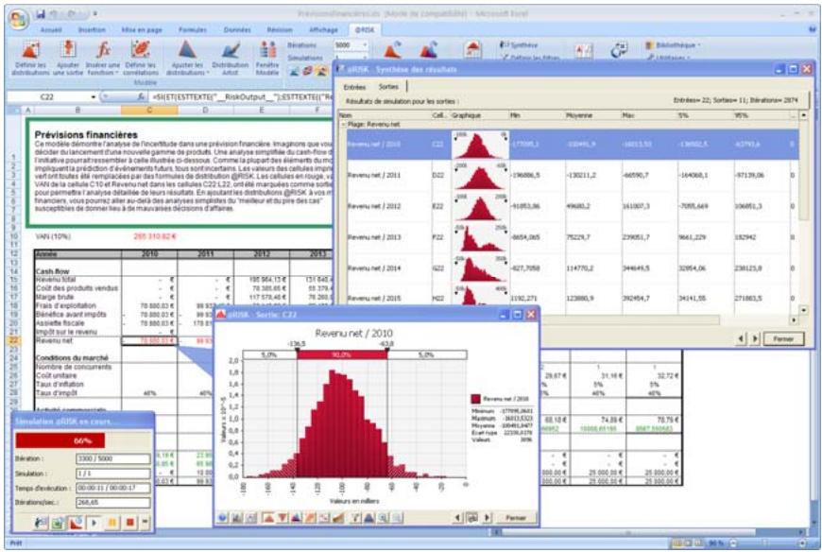822x552 pixels.
Task: Open the Fenêtre Modèle icon
Action: (269, 55)
